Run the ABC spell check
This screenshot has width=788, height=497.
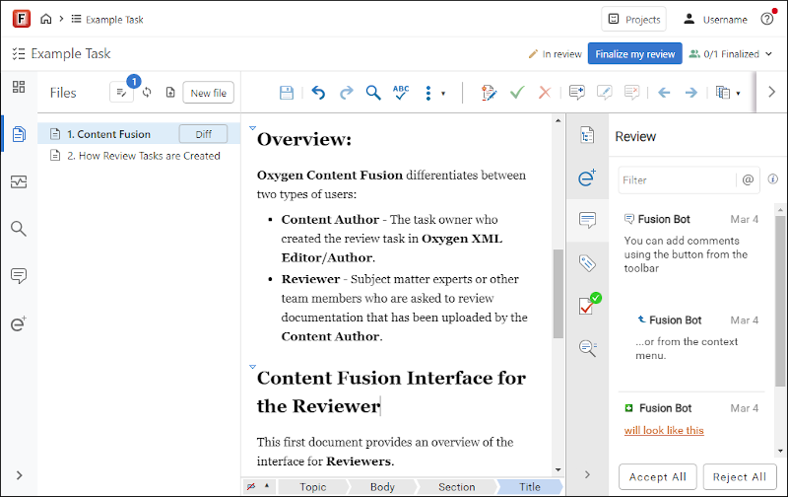coord(401,93)
